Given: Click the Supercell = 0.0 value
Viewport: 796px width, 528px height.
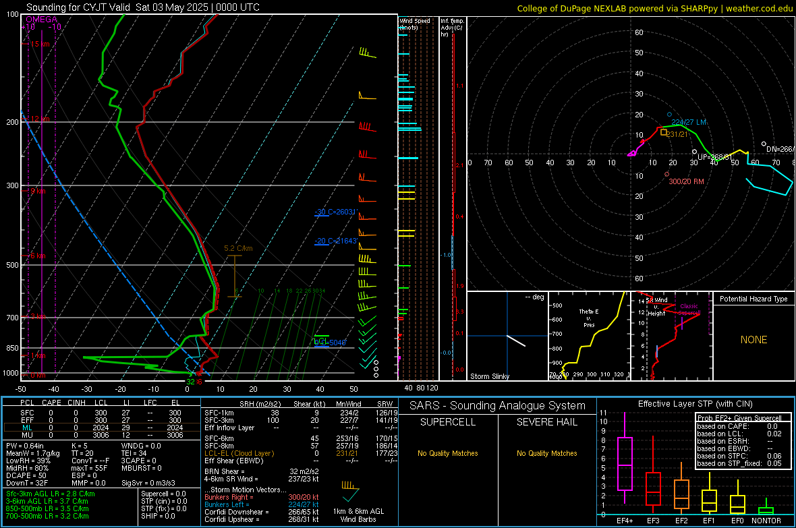Looking at the screenshot, I should [x=163, y=494].
